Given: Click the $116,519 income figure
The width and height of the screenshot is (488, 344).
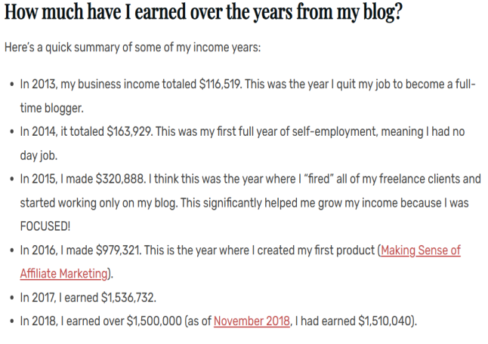Looking at the screenshot, I should click(x=220, y=84).
